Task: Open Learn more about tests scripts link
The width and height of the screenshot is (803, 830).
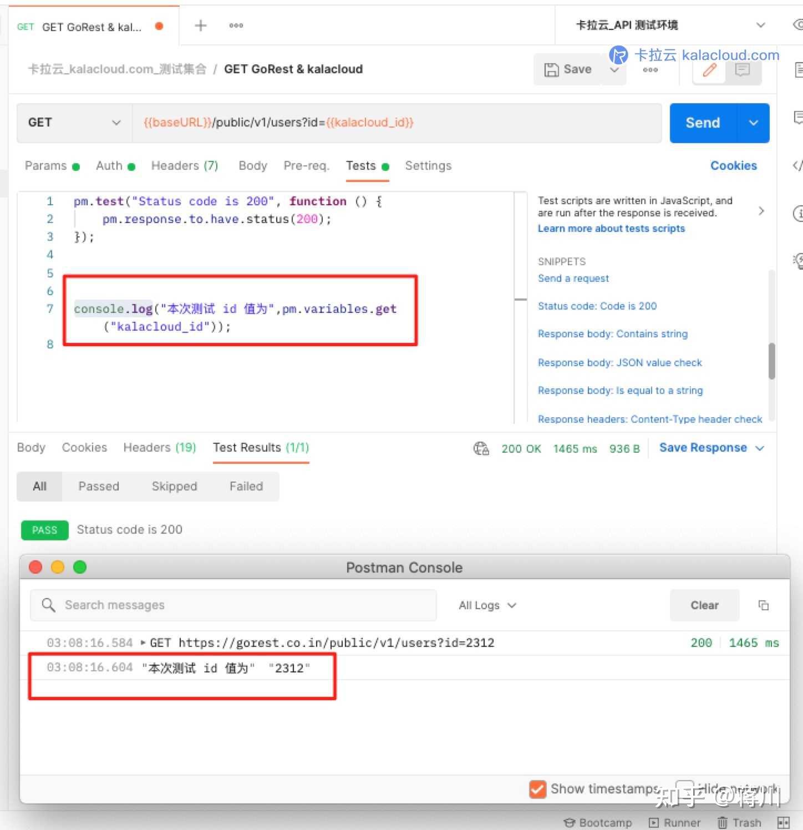Action: click(611, 228)
